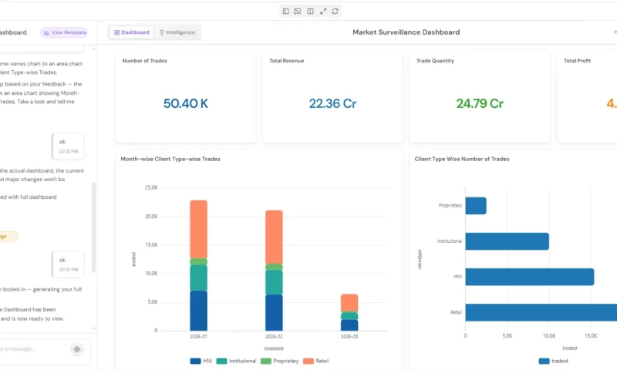The height and width of the screenshot is (370, 617).
Task: Switch to the Intelligence tab
Action: pos(177,32)
